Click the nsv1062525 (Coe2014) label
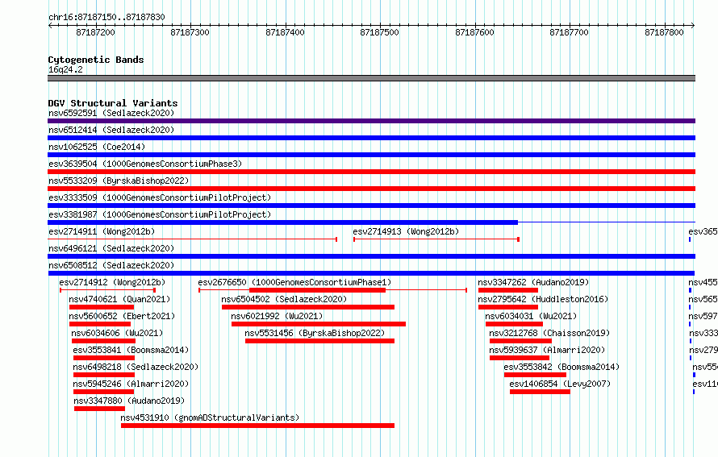 97,147
